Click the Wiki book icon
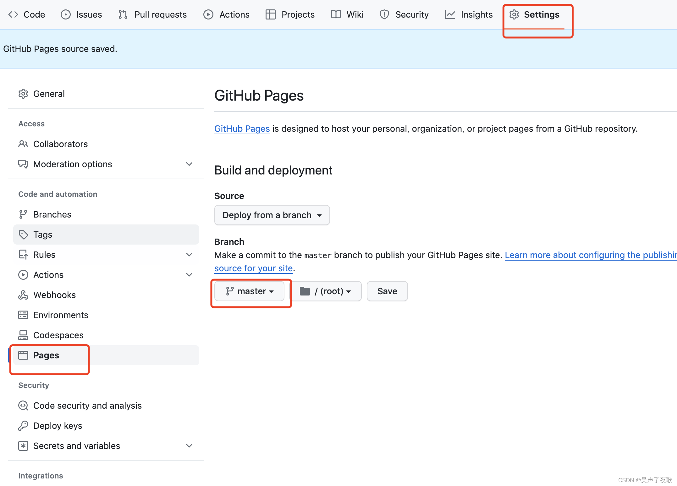The image size is (677, 486). pos(336,14)
